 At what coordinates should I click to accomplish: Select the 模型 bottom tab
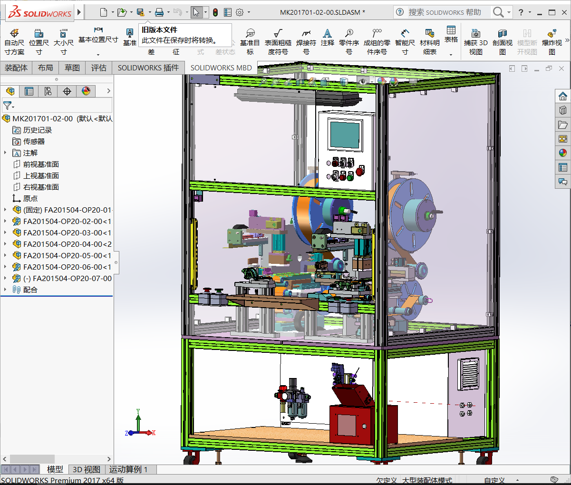click(55, 469)
